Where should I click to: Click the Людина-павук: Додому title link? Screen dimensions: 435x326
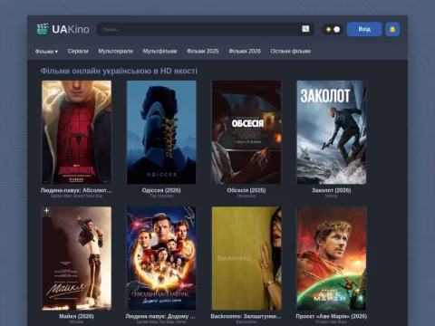point(160,316)
